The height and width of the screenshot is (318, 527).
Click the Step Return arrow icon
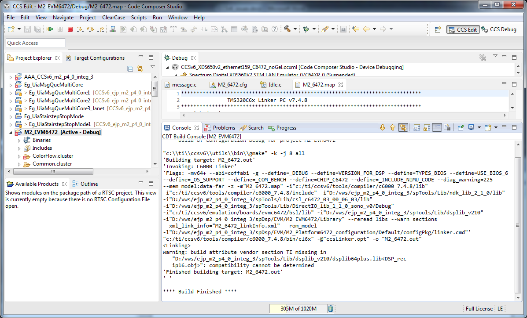point(100,29)
